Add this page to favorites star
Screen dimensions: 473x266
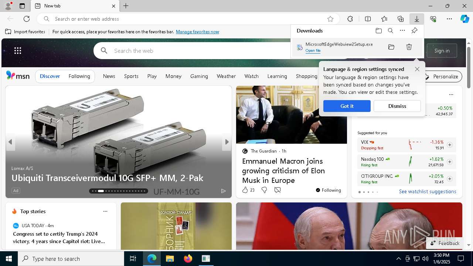[x=330, y=19]
